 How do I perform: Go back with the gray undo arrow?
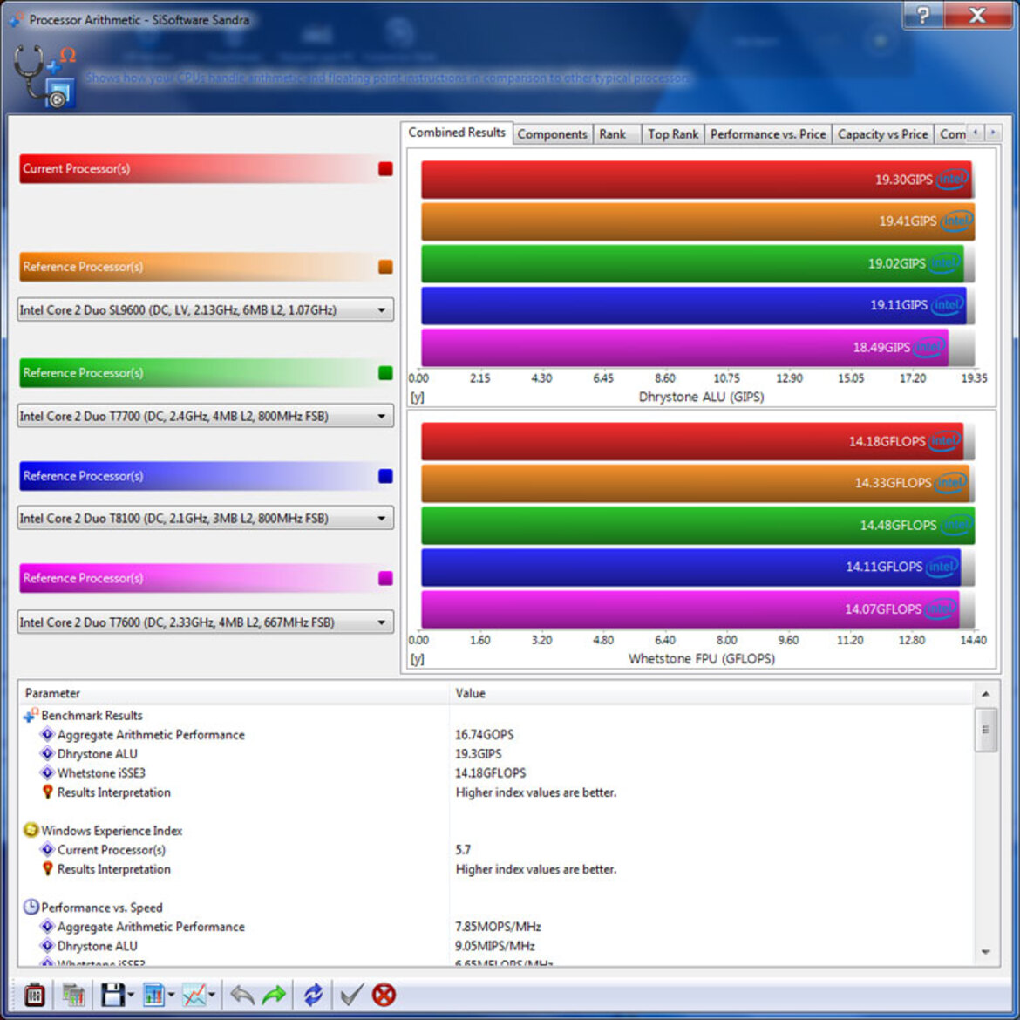point(242,995)
